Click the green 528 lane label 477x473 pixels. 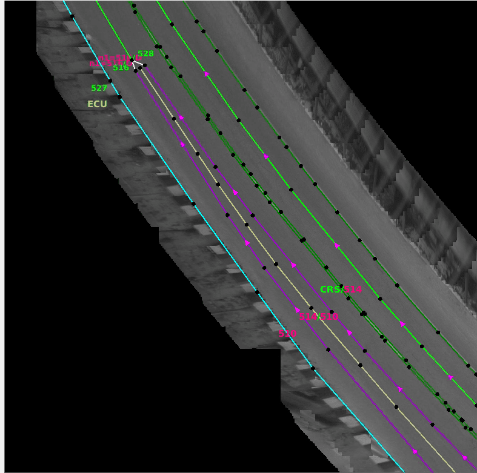pos(145,53)
